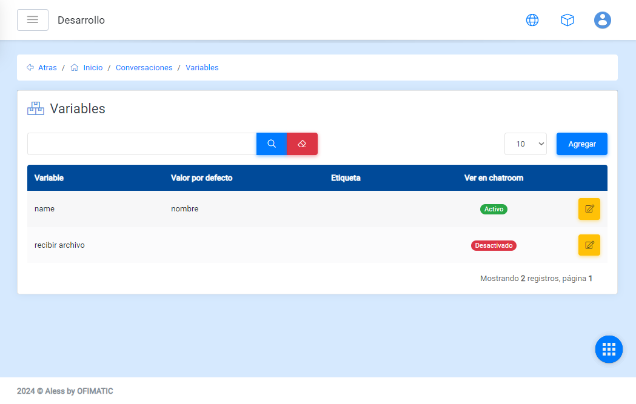Click the Activo status badge

coord(494,209)
